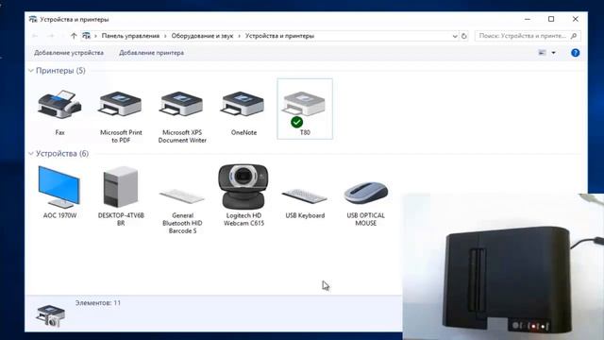Navigate to Оборудование и звук breadcrumb
Viewport: 604px width, 340px height.
(202, 36)
